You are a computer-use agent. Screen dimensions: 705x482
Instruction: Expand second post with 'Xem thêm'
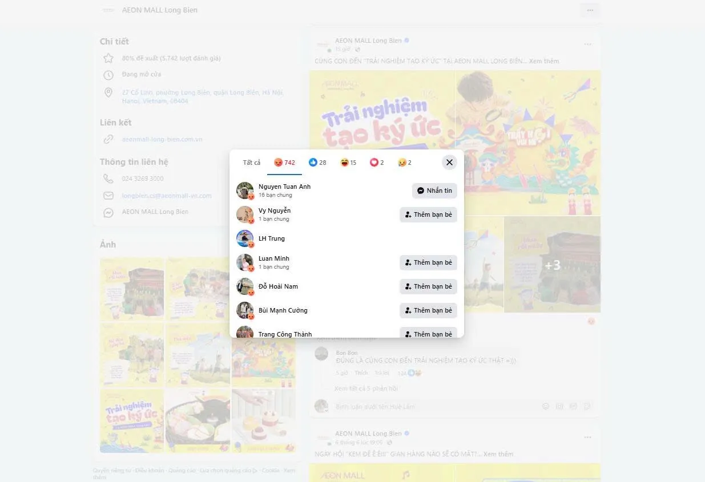pyautogui.click(x=498, y=454)
